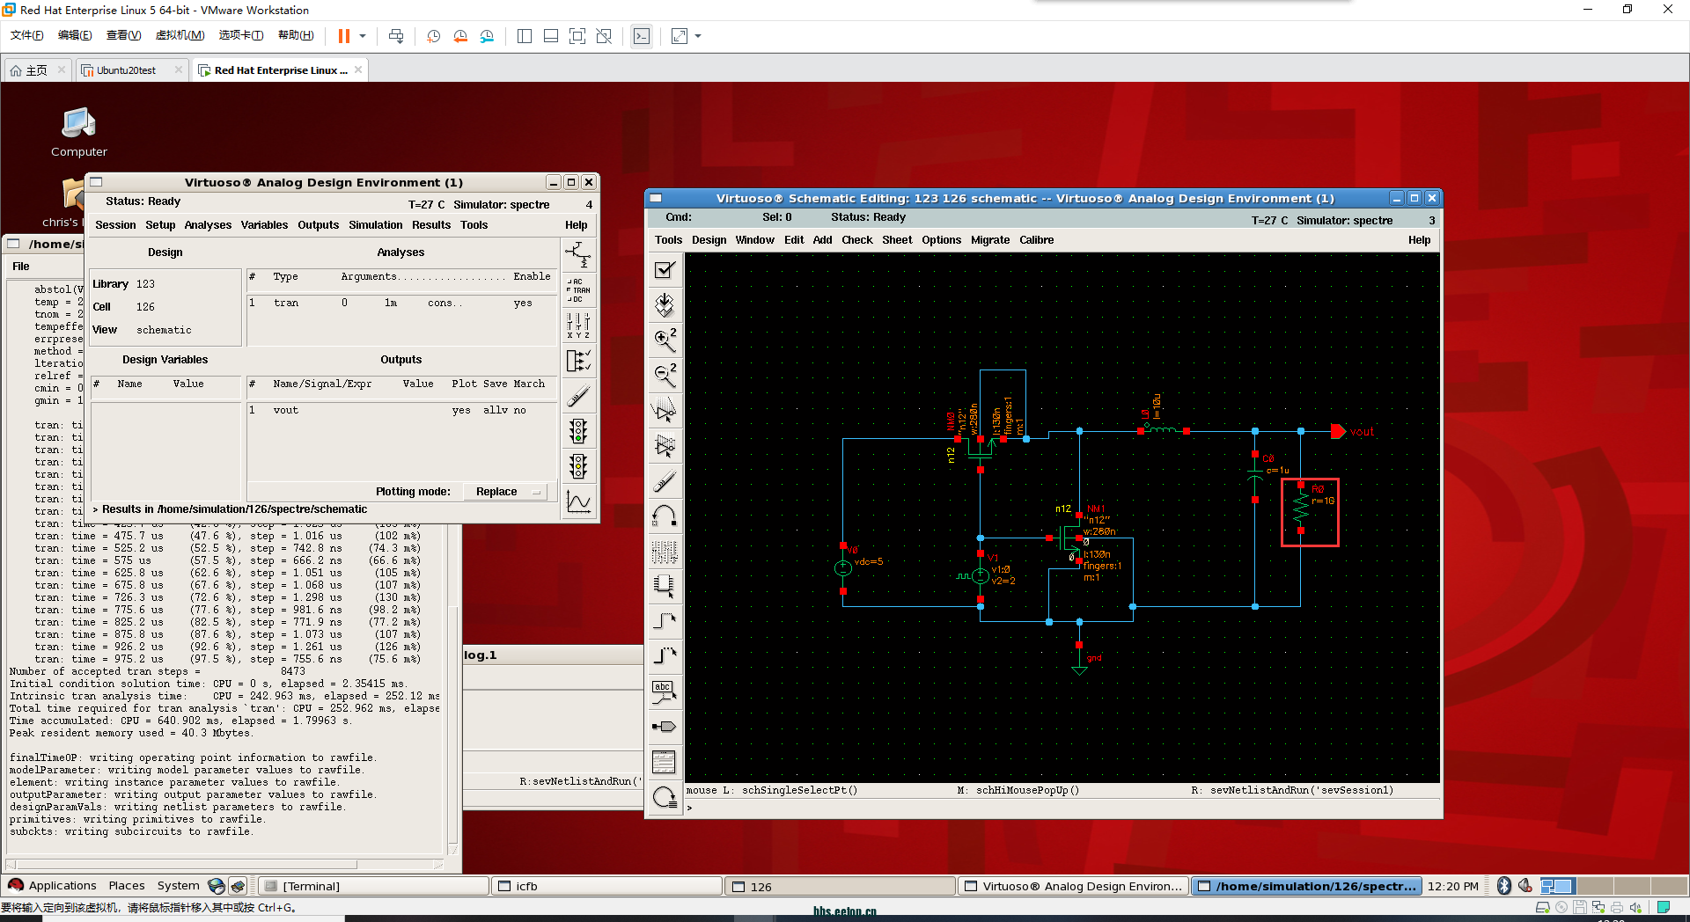Select the Stretch tool in schematic toolbar
Image resolution: width=1690 pixels, height=922 pixels.
click(x=665, y=411)
